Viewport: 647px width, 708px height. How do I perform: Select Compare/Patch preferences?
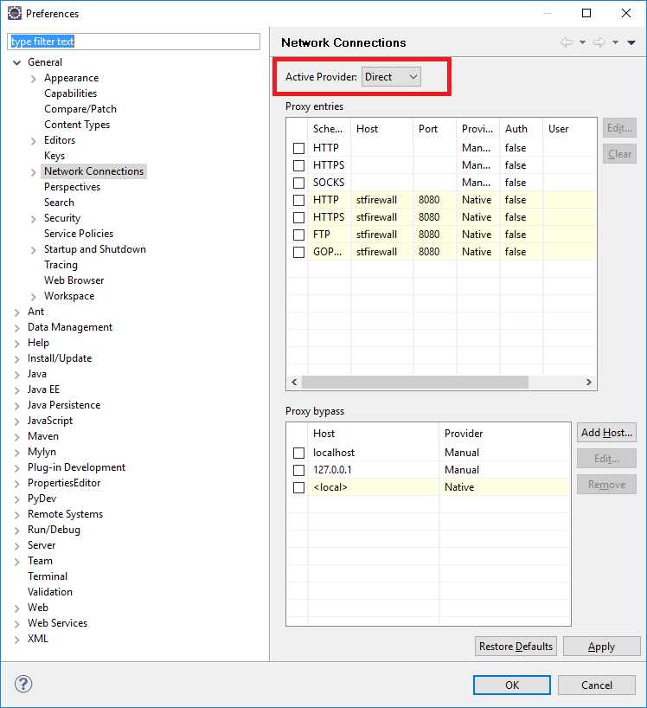[x=80, y=109]
